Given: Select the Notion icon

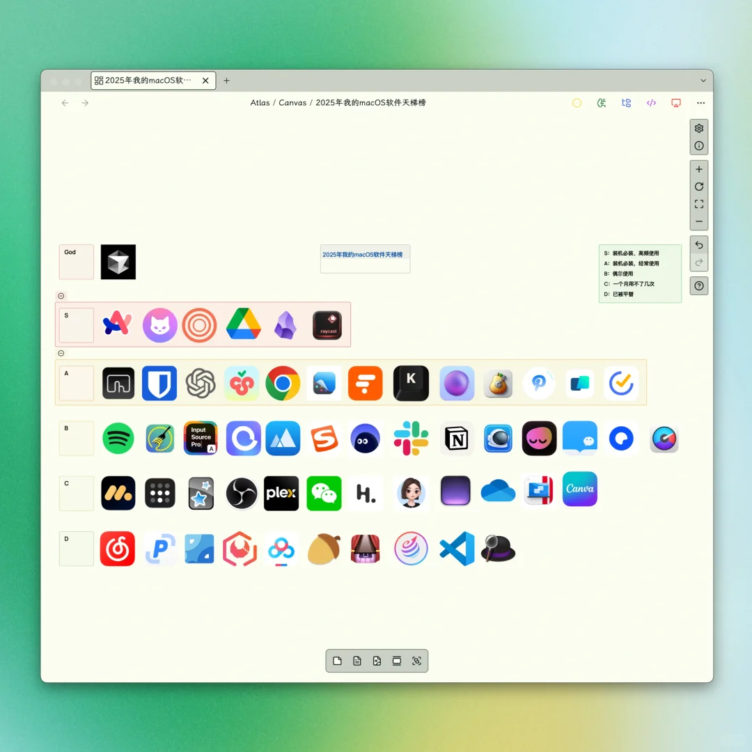Looking at the screenshot, I should point(457,439).
